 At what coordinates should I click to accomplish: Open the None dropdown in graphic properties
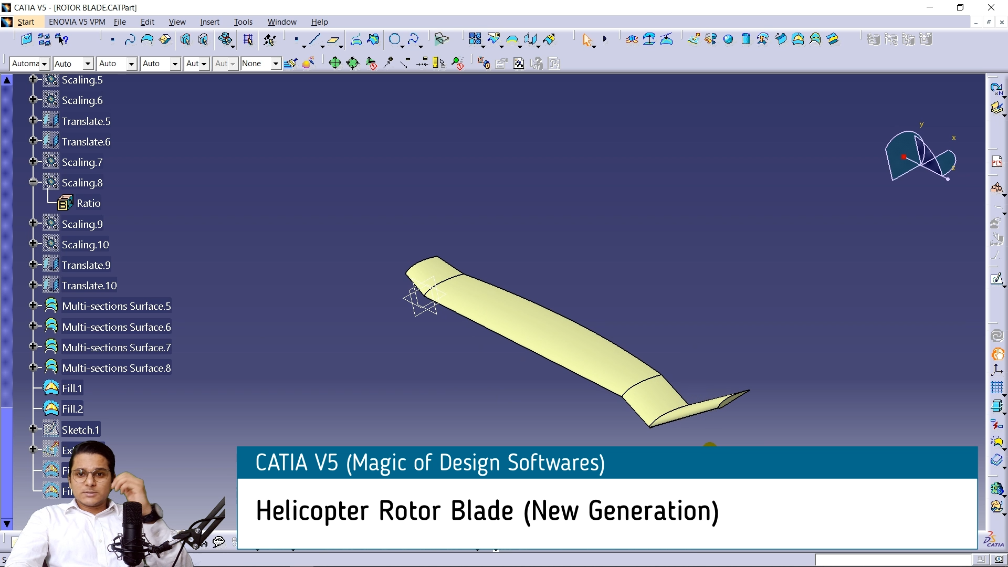point(275,64)
